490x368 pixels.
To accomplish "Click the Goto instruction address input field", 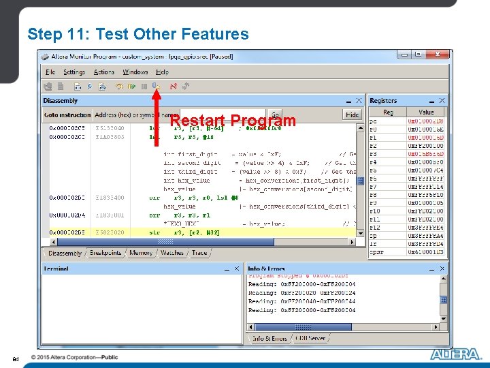I will 223,115.
